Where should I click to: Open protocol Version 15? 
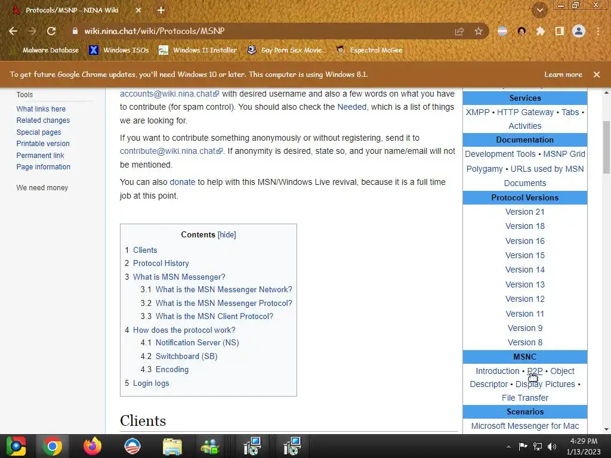525,255
